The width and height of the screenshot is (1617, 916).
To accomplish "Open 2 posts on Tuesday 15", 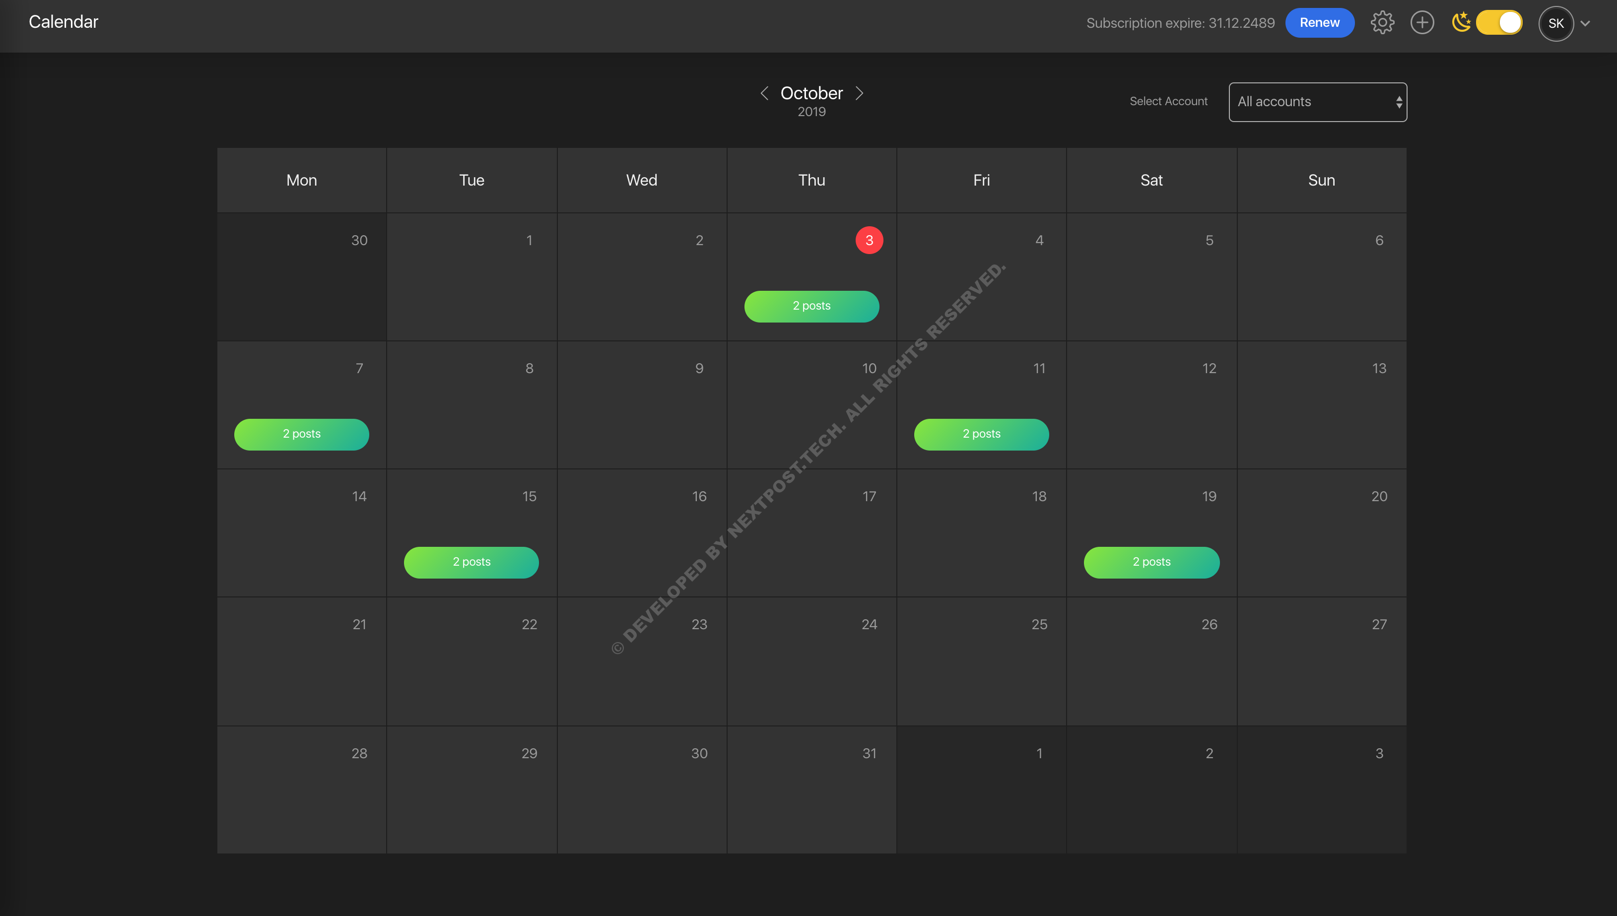I will [472, 562].
